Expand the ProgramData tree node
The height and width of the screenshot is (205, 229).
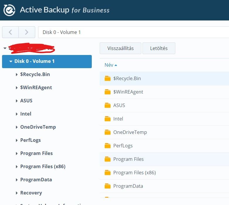point(16,180)
